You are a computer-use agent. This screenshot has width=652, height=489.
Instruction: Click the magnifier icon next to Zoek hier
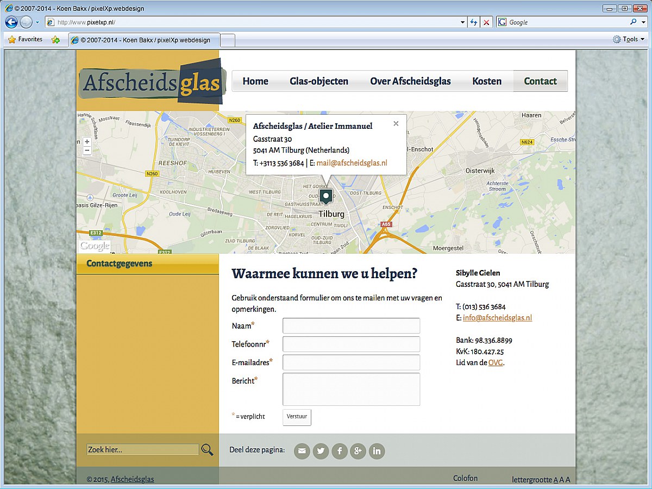(x=207, y=449)
